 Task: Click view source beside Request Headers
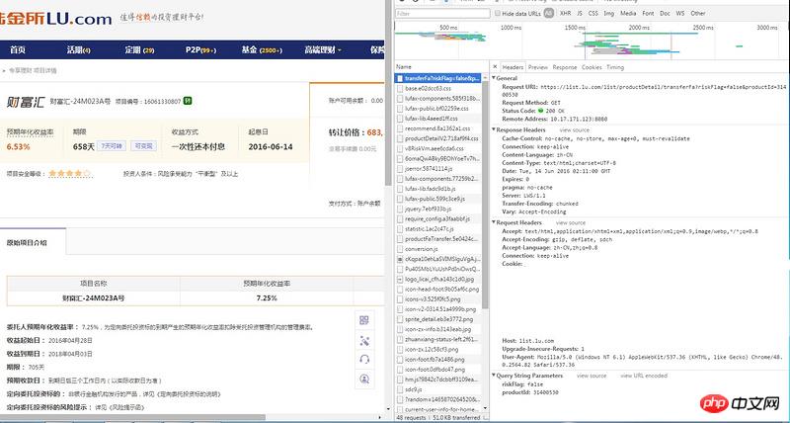point(571,222)
